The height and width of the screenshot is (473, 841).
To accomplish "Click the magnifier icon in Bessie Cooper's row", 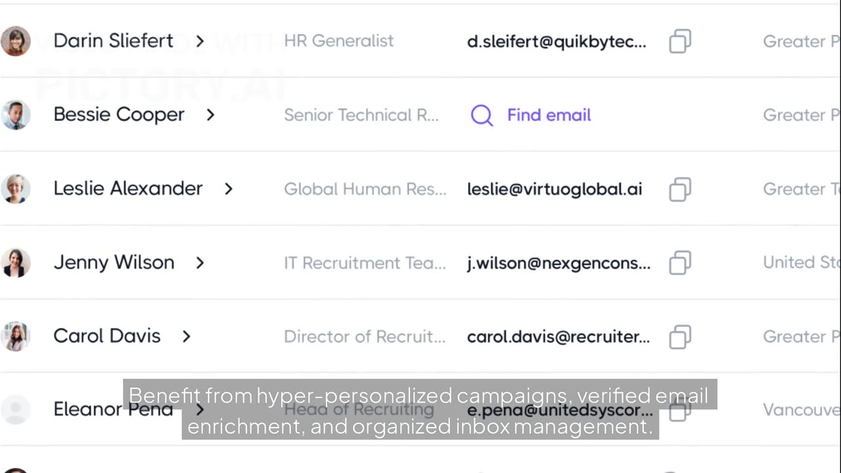I will coord(482,116).
